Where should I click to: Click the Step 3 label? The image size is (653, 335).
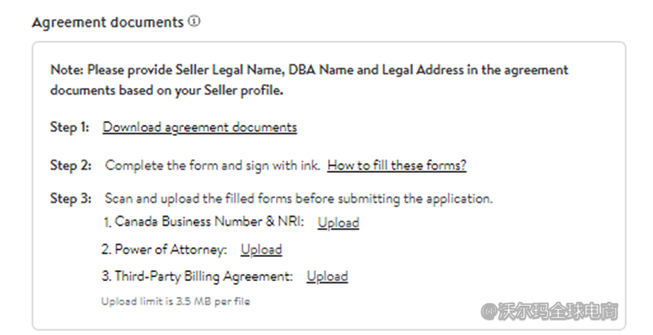pyautogui.click(x=69, y=198)
